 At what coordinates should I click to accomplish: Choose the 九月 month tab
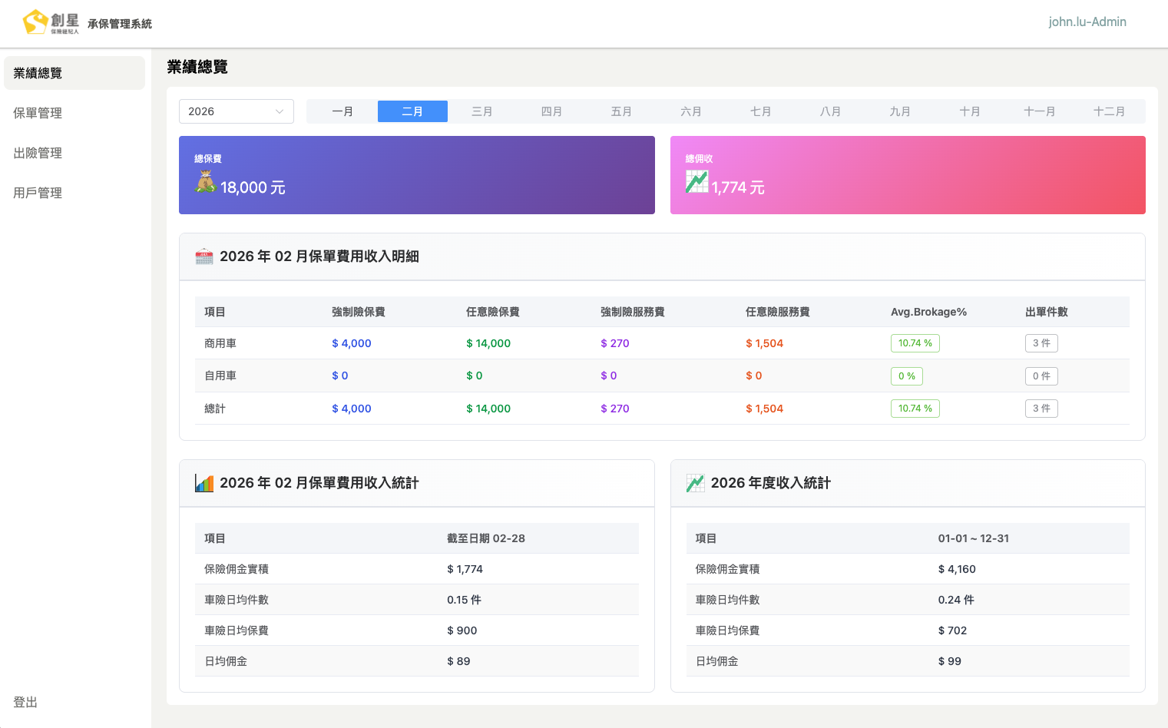(900, 111)
